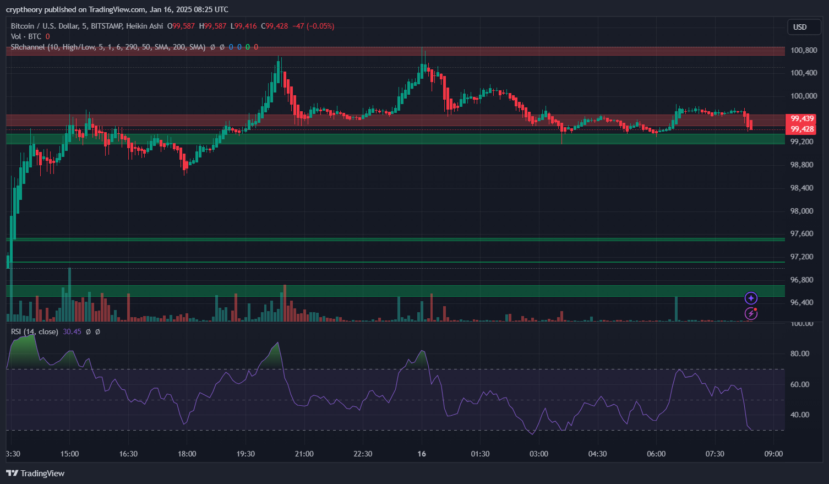Click the TradingView logo at bottom left
Screen dimensions: 829x484
35,473
